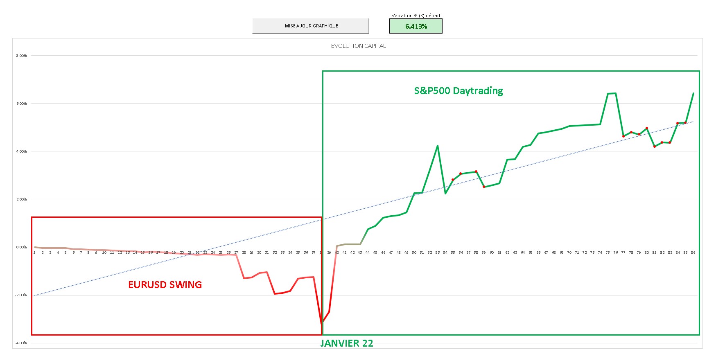Viewport: 716px width, 363px height.
Task: Click x-axis label 75
Action: [x=608, y=253]
